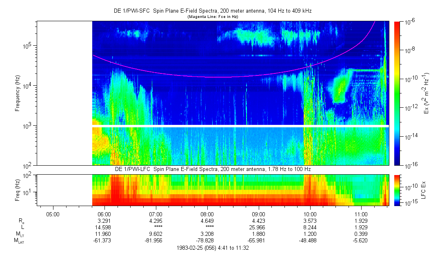442x253 pixels.
Task: Click the Re value 4.649
Action: point(207,222)
